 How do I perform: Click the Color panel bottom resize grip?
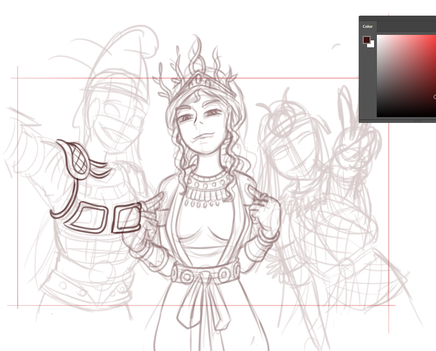[418, 121]
